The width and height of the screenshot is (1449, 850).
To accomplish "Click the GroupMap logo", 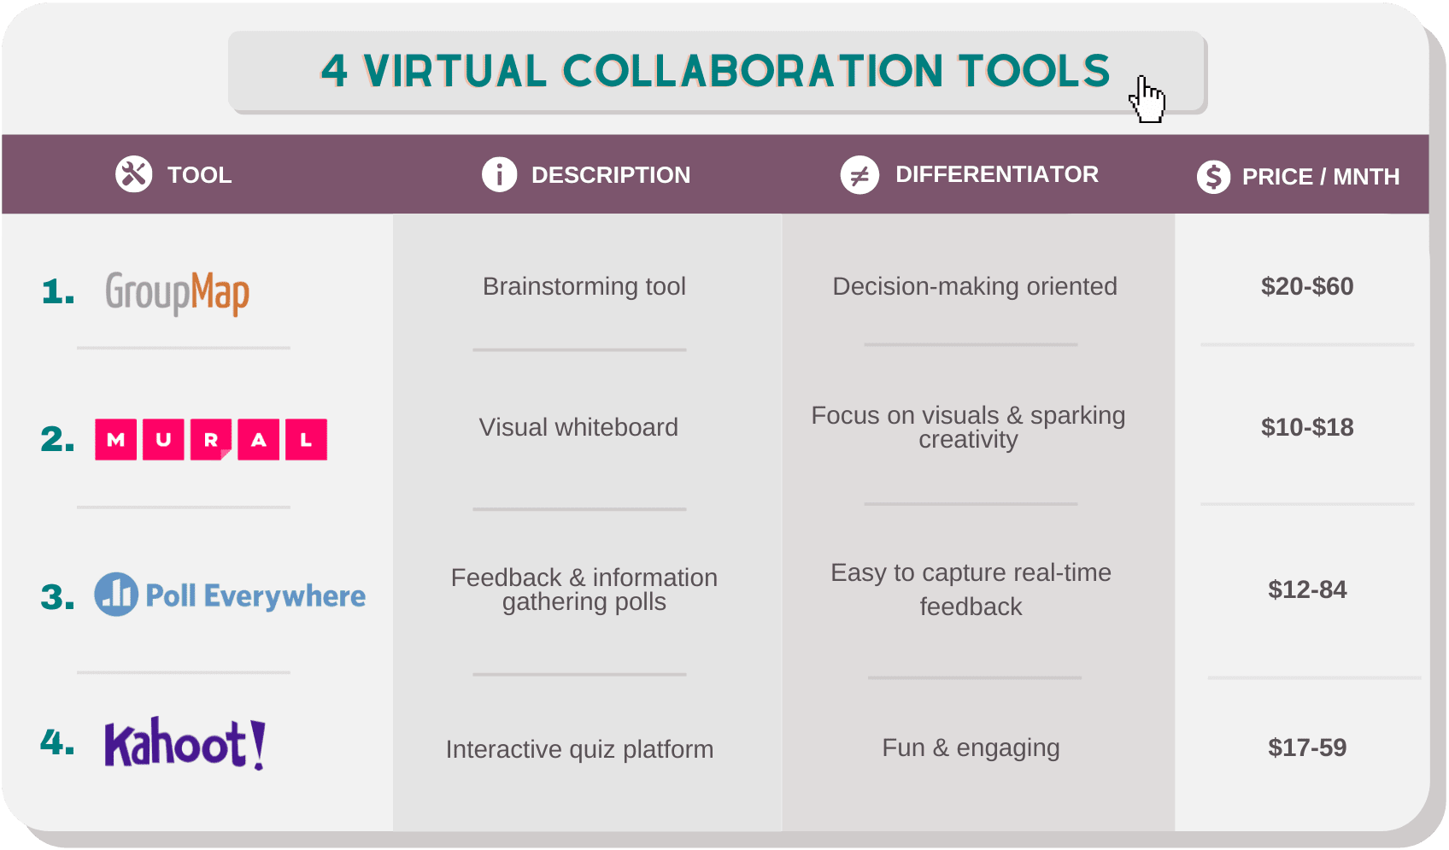I will tap(177, 293).
